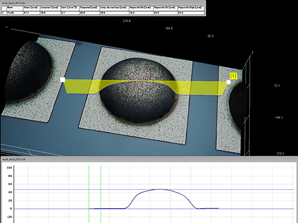Click the Haut. column header
Screen dimensions: 298x223
tap(32, 8)
